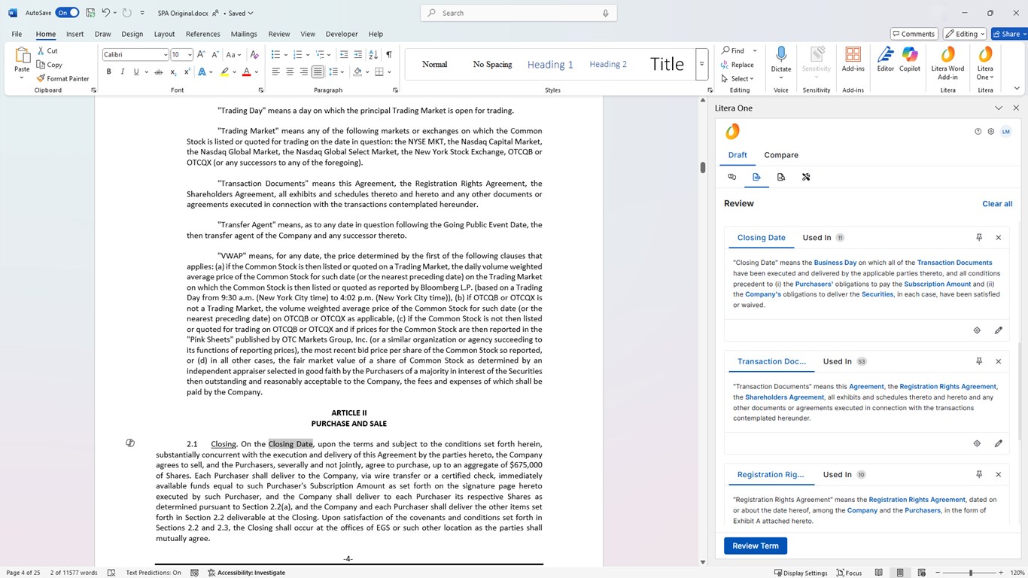Apply bold formatting
This screenshot has width=1028, height=578.
click(x=108, y=72)
